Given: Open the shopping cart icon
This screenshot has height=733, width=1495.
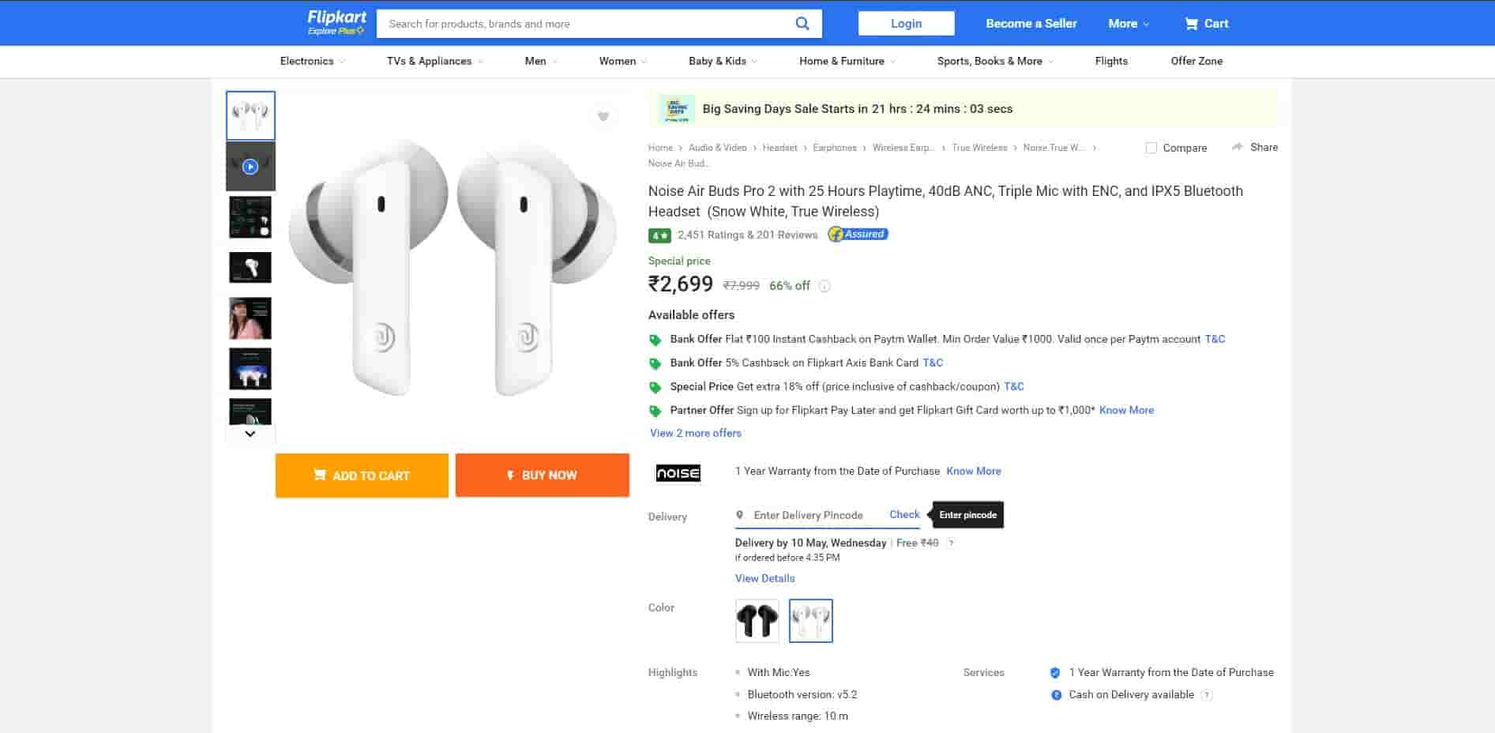Looking at the screenshot, I should [x=1191, y=24].
